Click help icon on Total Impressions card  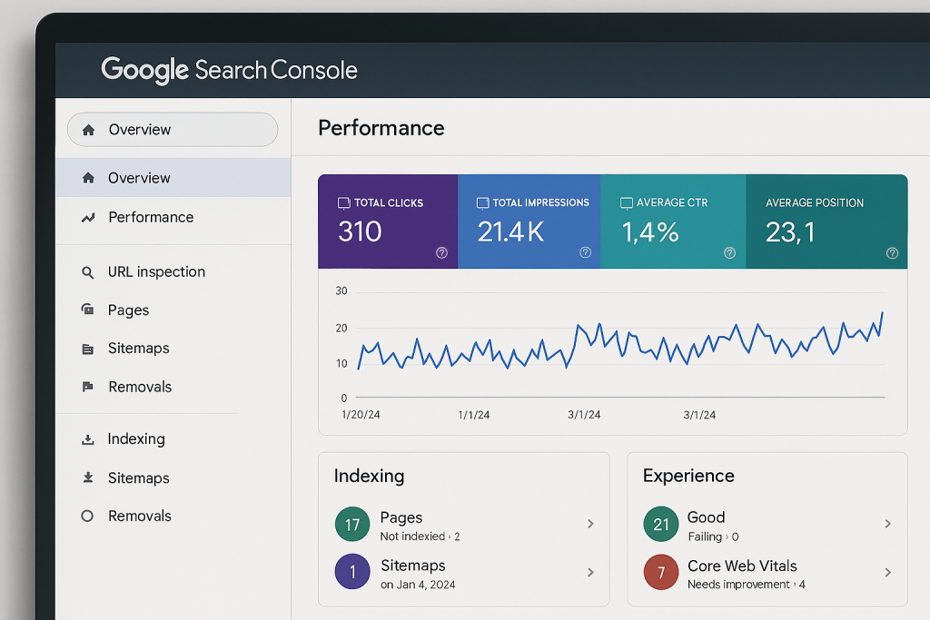[586, 253]
